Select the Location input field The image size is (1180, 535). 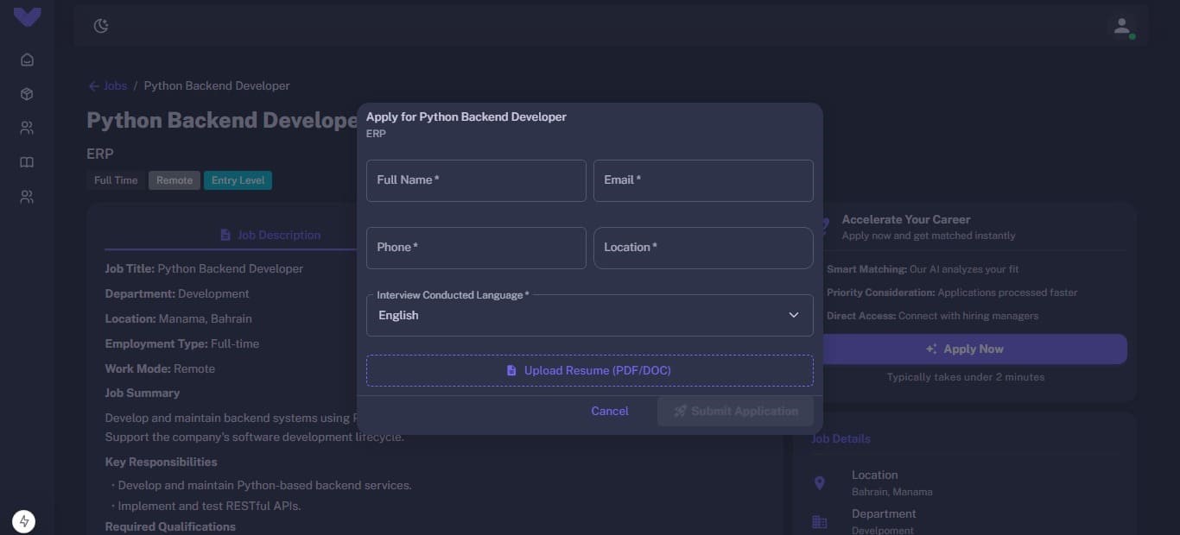pos(703,248)
